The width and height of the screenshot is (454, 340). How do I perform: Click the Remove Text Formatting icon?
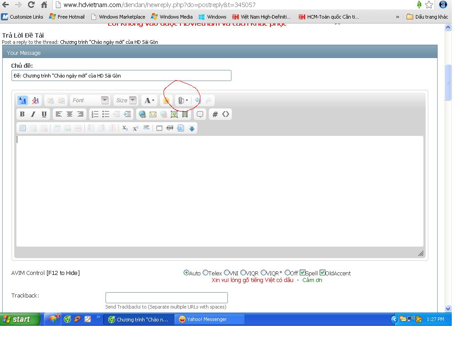[35, 100]
